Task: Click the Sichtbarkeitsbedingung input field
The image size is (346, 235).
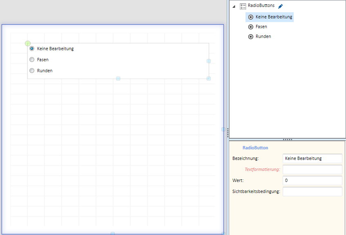Action: tap(312, 192)
